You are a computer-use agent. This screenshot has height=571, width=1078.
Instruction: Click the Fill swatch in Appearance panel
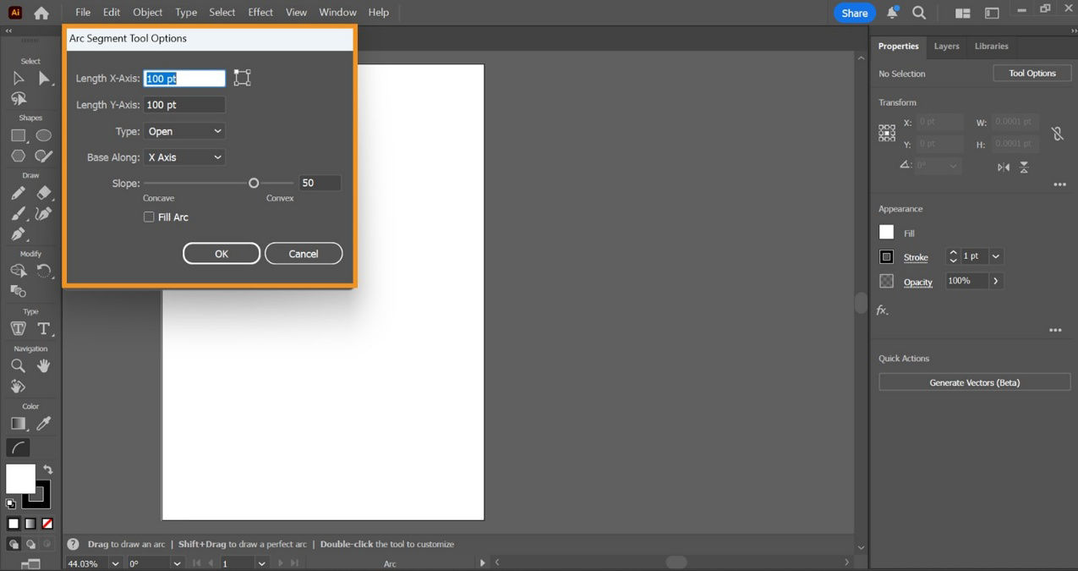pos(886,232)
